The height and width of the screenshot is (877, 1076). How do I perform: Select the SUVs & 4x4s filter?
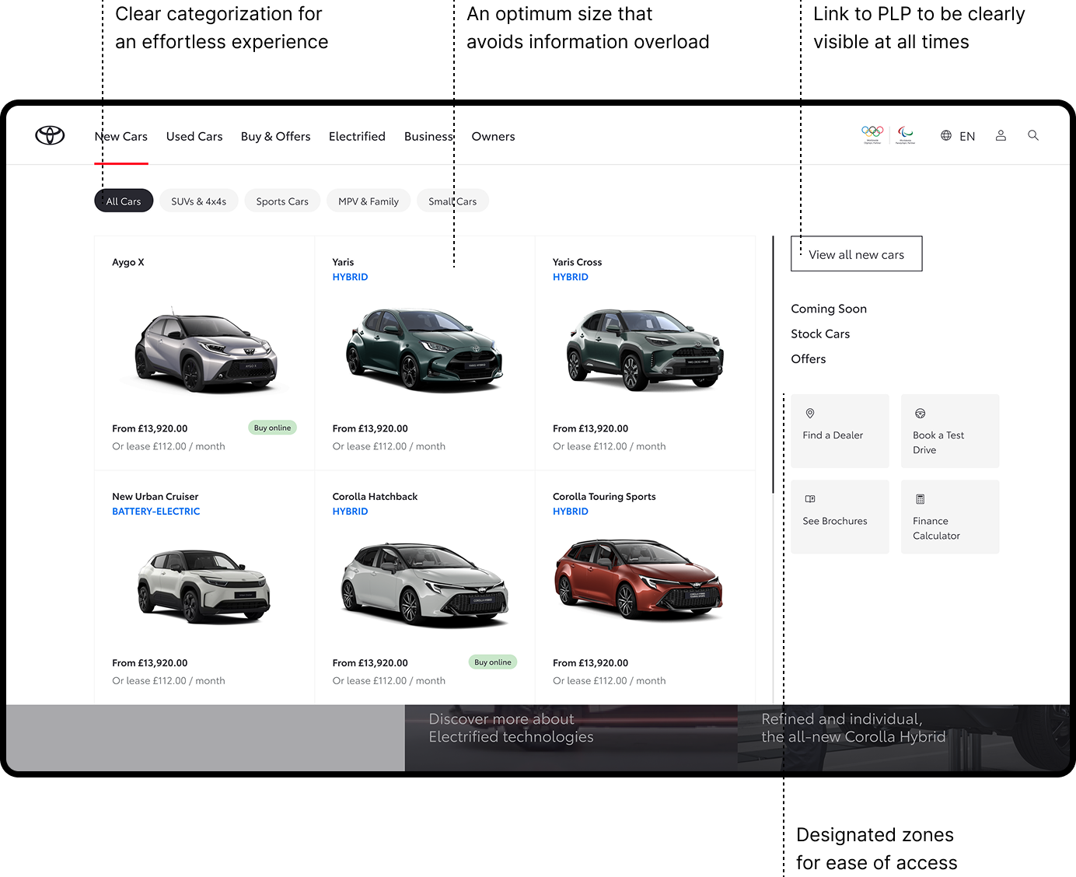tap(199, 201)
